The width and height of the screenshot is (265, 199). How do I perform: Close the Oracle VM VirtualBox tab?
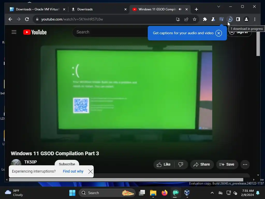(x=64, y=10)
